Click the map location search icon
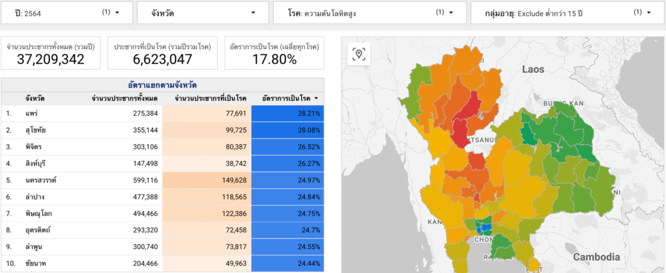 coord(358,54)
